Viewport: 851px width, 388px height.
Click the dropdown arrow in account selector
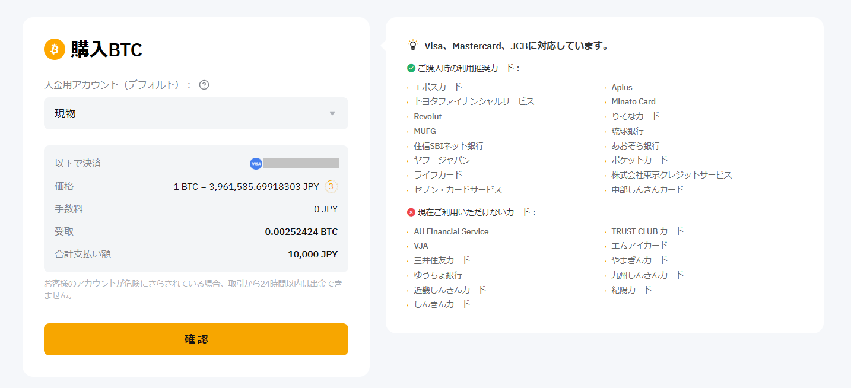332,113
